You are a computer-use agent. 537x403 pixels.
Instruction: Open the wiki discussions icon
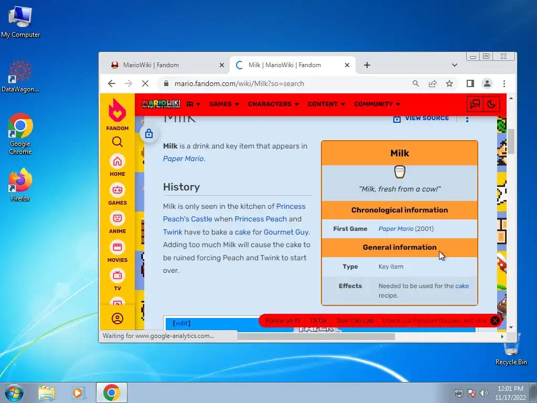(x=475, y=104)
